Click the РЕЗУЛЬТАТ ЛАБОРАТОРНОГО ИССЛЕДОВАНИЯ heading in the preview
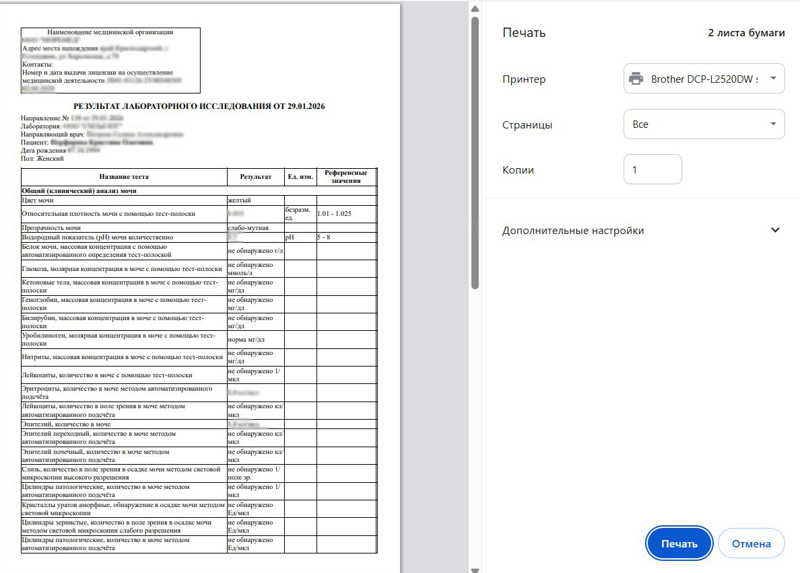The width and height of the screenshot is (800, 573). pos(199,106)
